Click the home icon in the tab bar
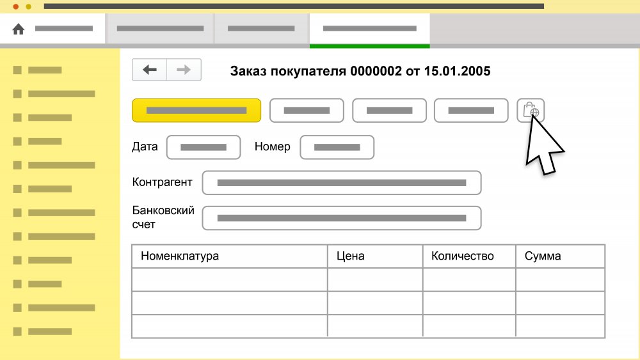 [19, 29]
